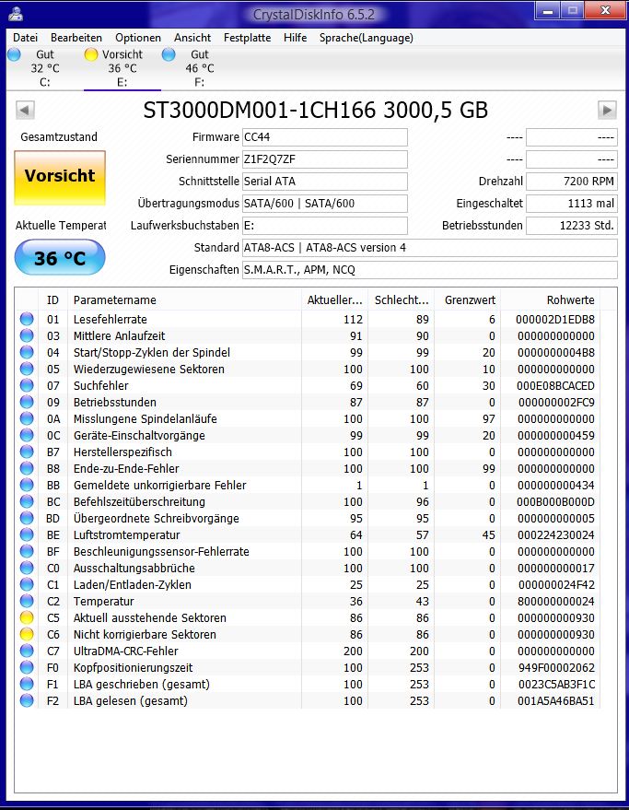Screen dimensions: 629x810
Task: Open the Optionen menu
Action: tap(138, 38)
